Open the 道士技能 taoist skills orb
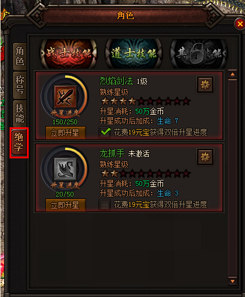The width and height of the screenshot is (245, 297). [x=134, y=54]
